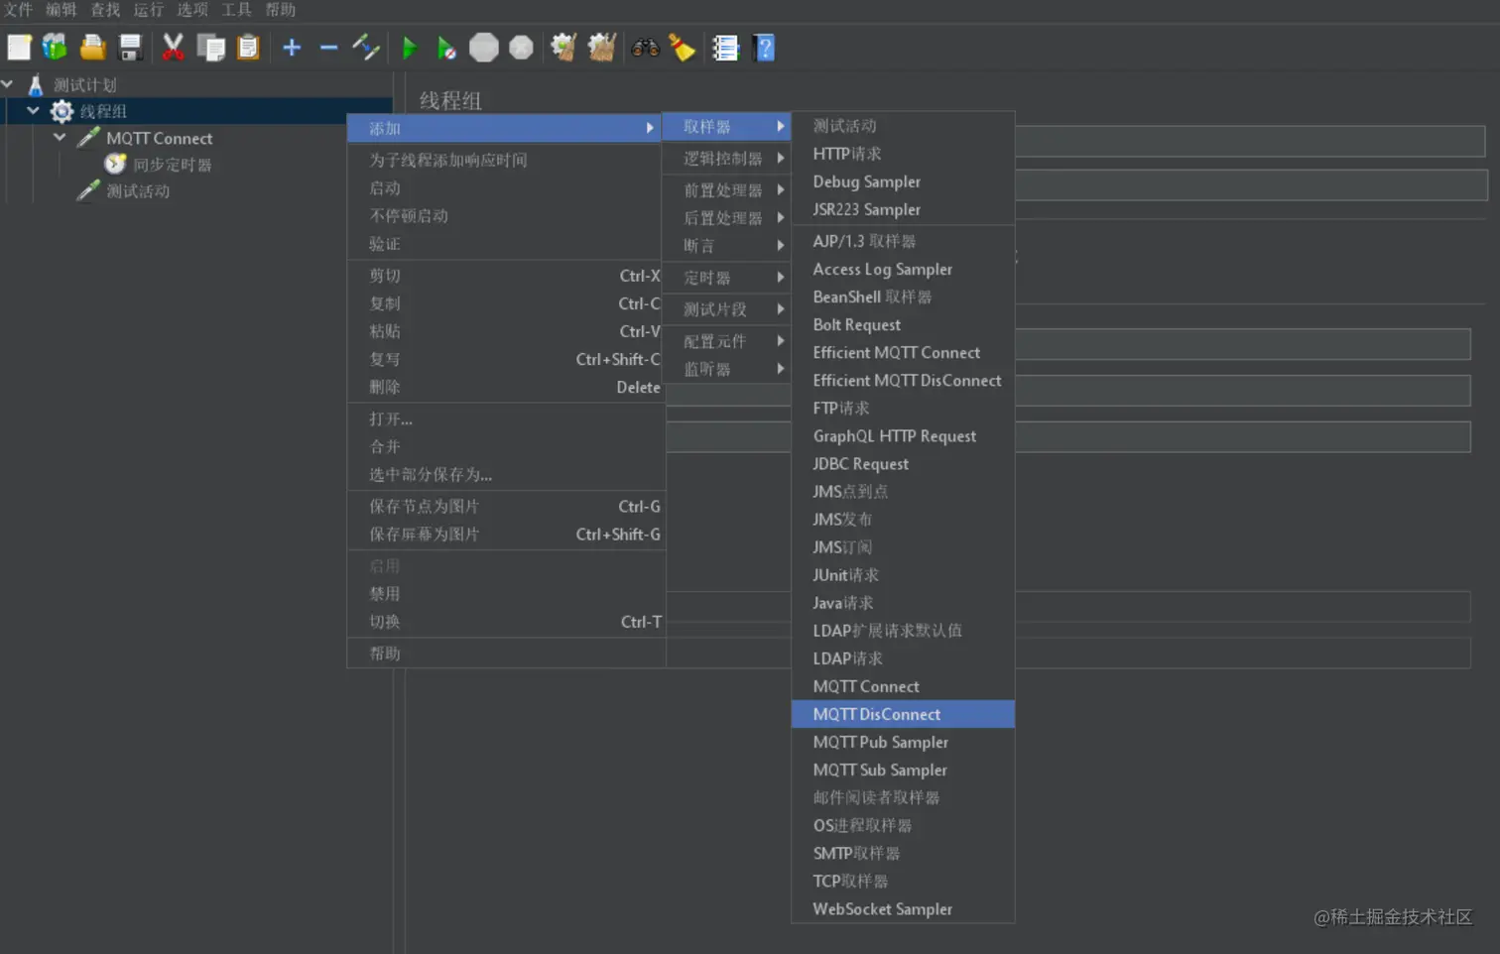This screenshot has height=954, width=1500.
Task: Open the Function Helper dialog icon
Action: click(x=725, y=47)
